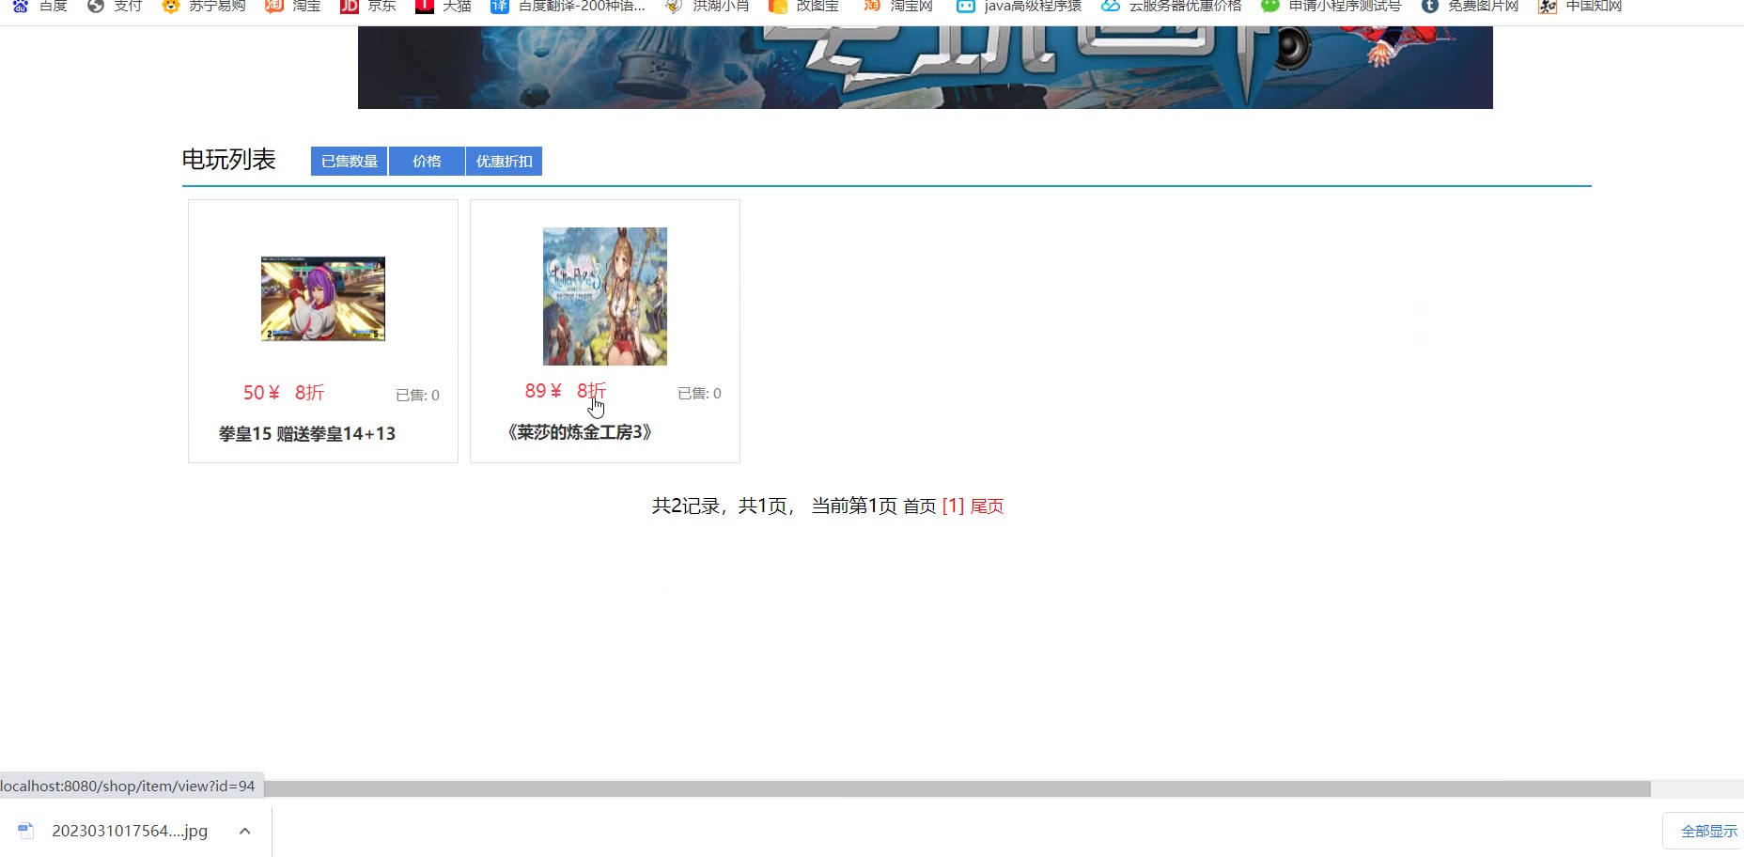Open the 申请小程序测试号 bookmark
1744x857 pixels.
click(1331, 6)
